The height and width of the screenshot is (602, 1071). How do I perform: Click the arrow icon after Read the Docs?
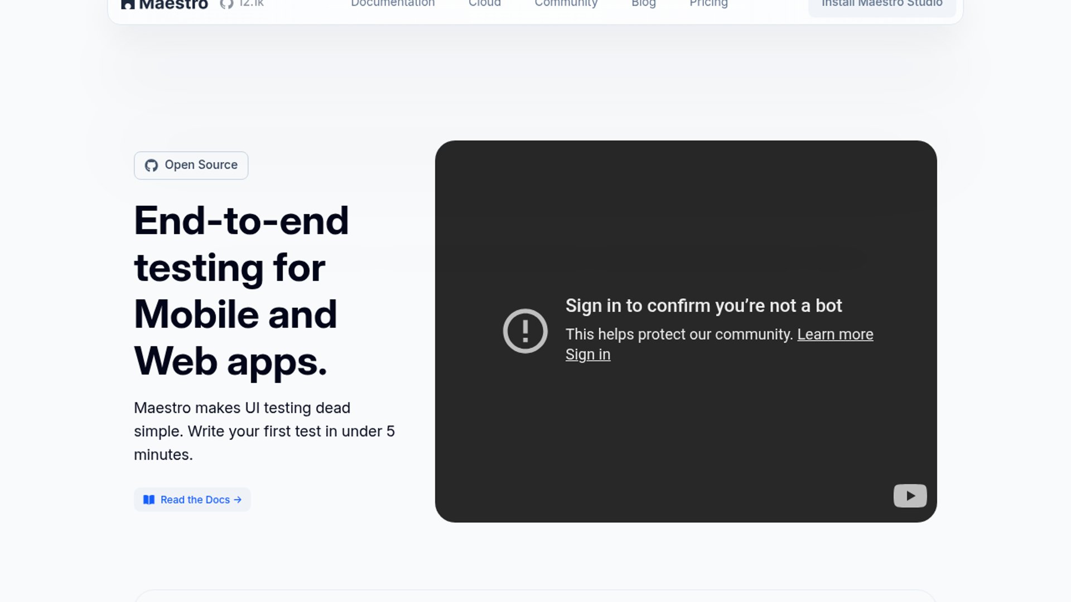(238, 500)
